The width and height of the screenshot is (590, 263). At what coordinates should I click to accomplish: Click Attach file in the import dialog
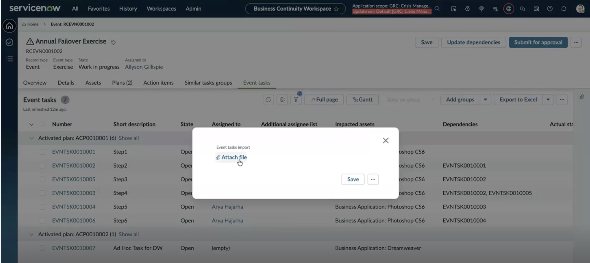click(x=231, y=157)
